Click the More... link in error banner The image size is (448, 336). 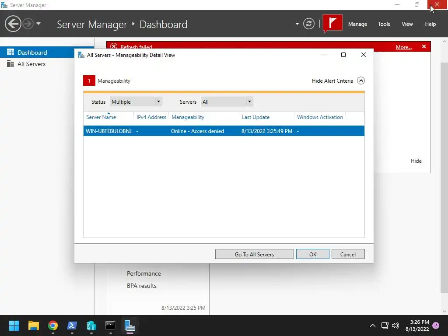click(403, 47)
